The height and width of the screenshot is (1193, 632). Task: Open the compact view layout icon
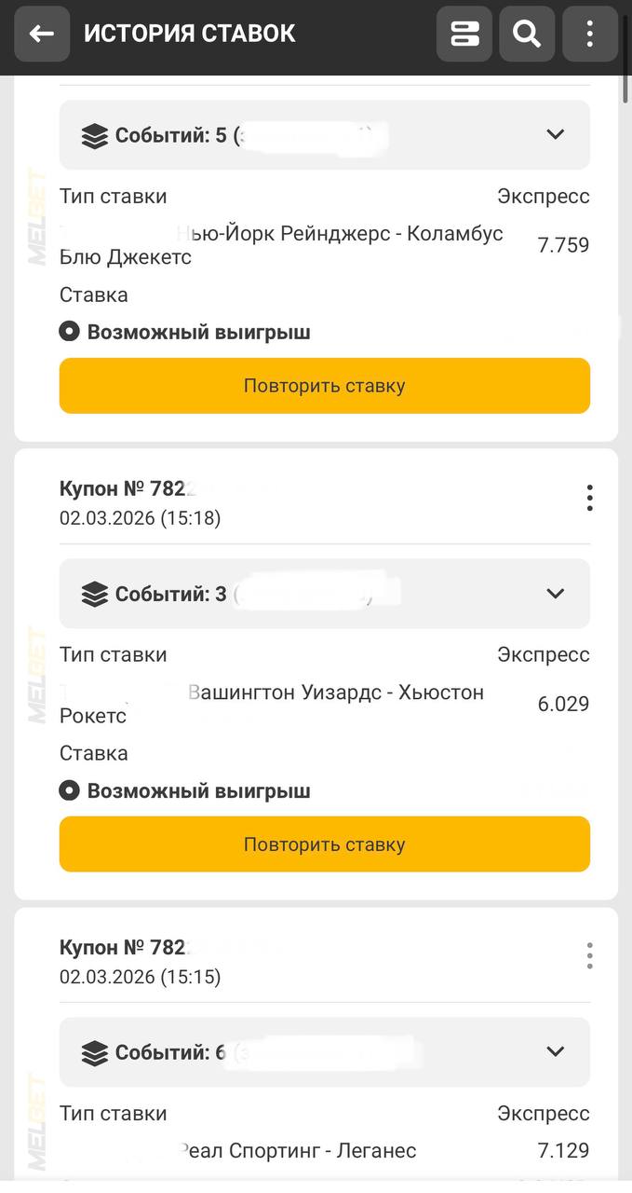click(464, 34)
